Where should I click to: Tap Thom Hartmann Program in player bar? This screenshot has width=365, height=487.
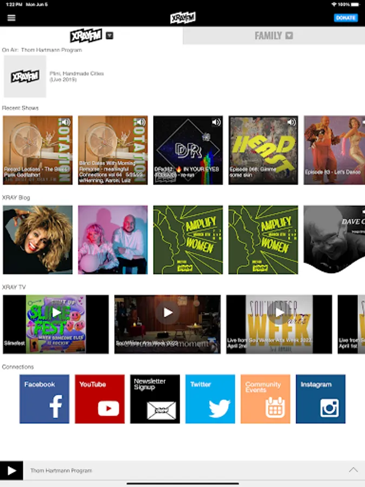(x=61, y=471)
